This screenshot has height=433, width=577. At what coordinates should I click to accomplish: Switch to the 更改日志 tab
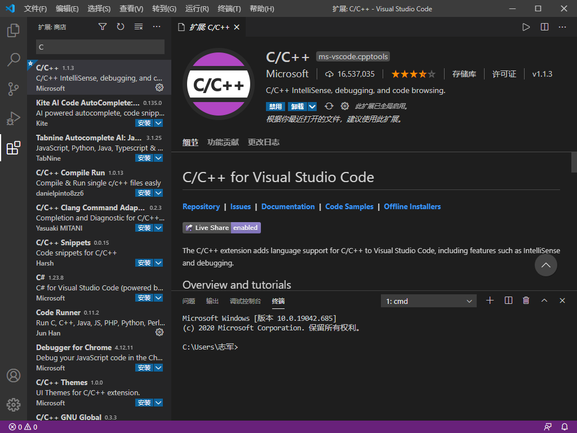click(x=264, y=142)
